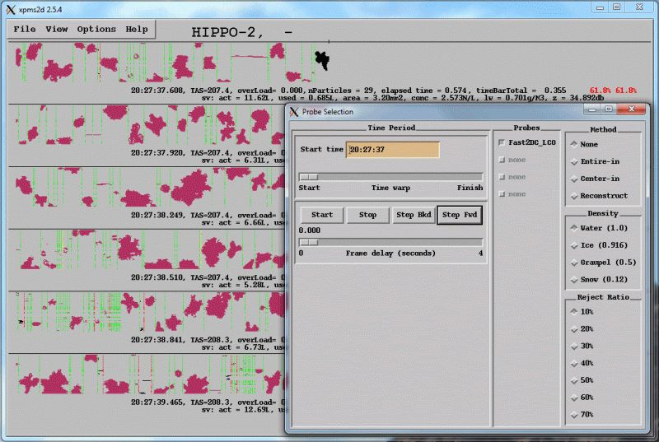The image size is (659, 442).
Task: Choose the Center-in method option
Action: point(573,179)
